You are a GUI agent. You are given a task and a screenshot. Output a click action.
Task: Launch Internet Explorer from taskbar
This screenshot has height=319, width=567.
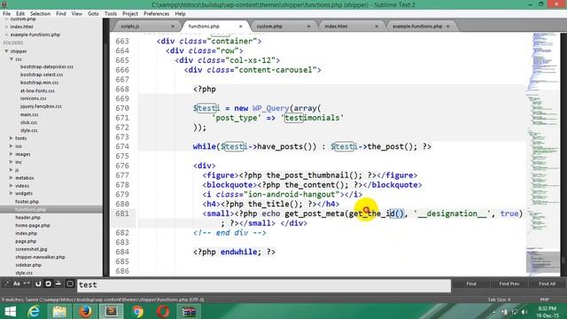click(x=34, y=311)
